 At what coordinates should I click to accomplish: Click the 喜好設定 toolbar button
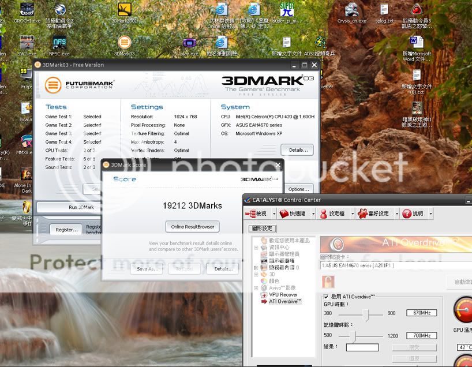coord(373,214)
